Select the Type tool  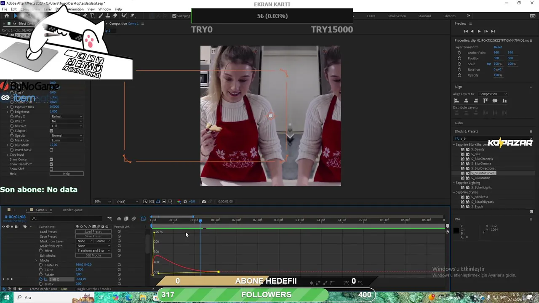click(x=92, y=16)
